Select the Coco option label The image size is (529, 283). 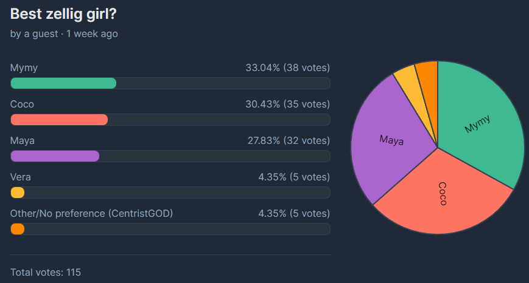pyautogui.click(x=22, y=104)
